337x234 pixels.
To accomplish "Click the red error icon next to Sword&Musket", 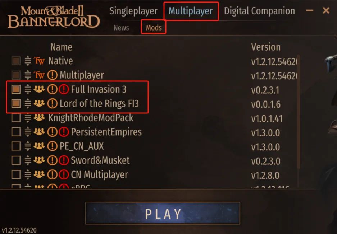I will pos(64,160).
